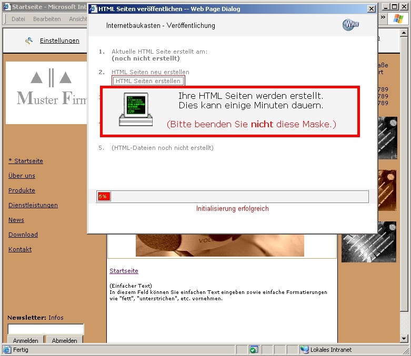Click the WWW globe icon in dialog header
The height and width of the screenshot is (356, 411).
pyautogui.click(x=350, y=25)
